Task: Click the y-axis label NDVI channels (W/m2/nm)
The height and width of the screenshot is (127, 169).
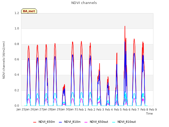Action: [x=4, y=60]
